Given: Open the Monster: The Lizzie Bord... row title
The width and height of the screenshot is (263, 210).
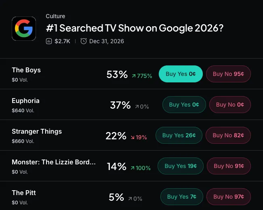Looking at the screenshot, I should tap(54, 162).
